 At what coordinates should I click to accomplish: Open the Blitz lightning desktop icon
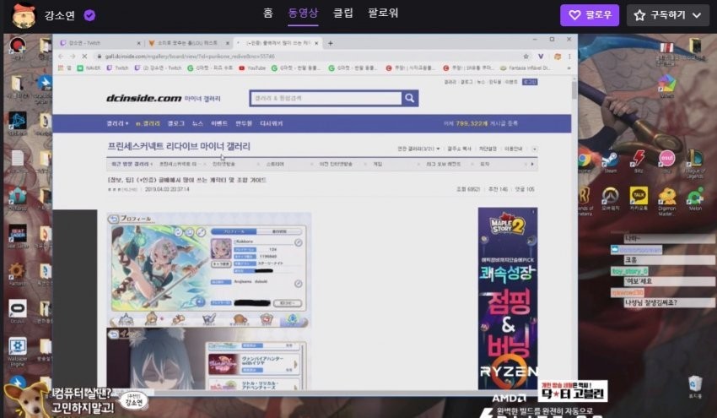[639, 161]
